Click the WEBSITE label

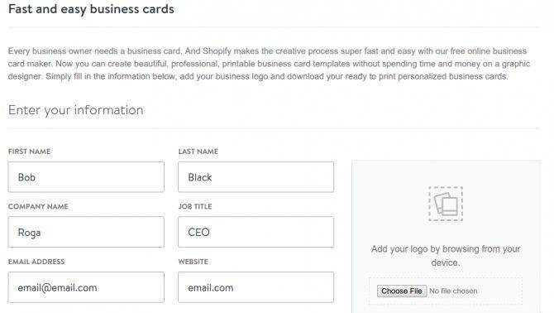[193, 262]
